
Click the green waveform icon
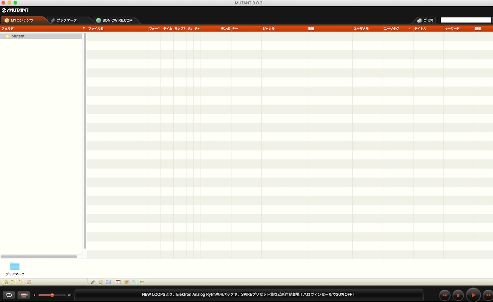(142, 282)
